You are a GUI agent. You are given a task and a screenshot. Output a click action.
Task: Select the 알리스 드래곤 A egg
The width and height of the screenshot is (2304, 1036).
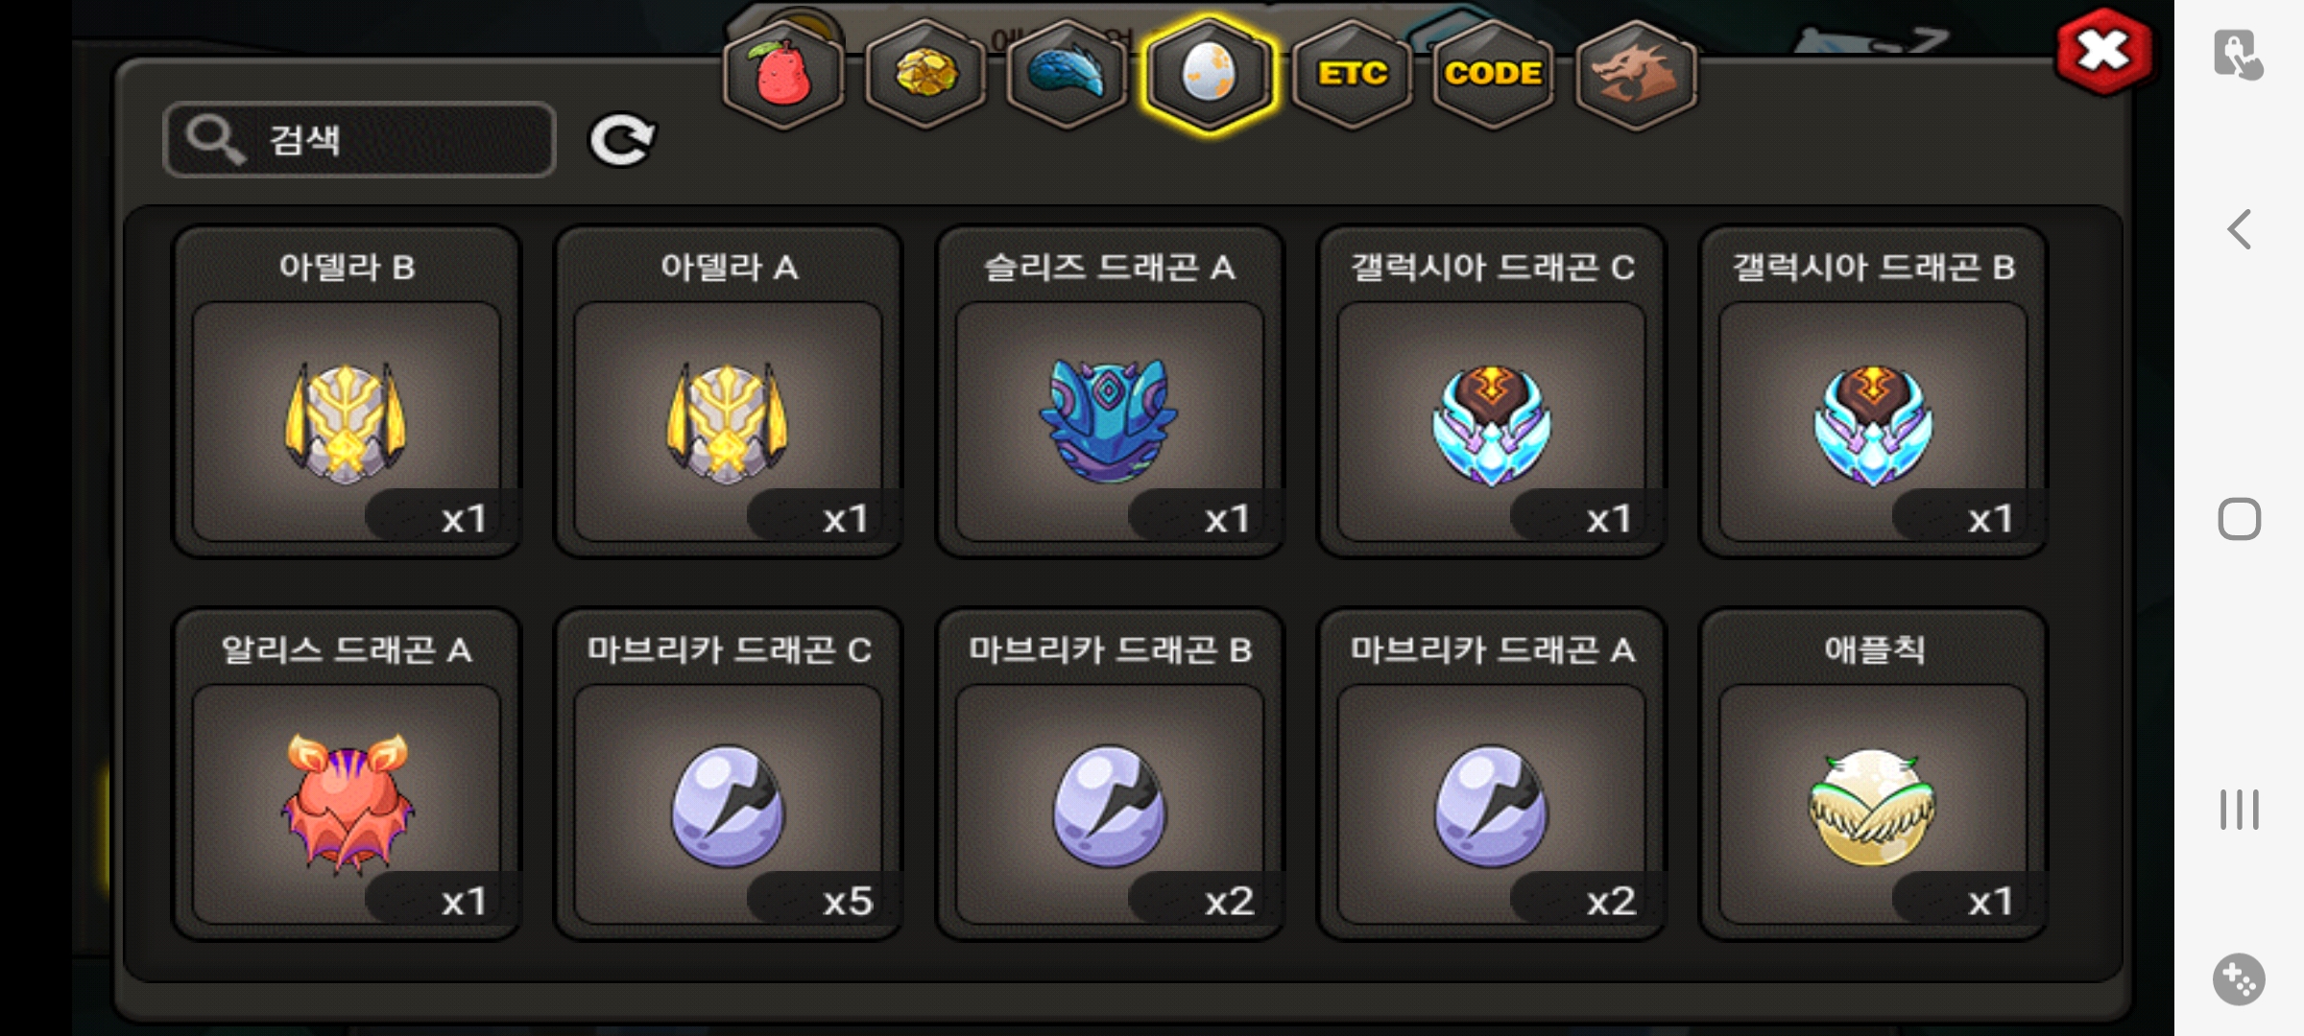(347, 774)
